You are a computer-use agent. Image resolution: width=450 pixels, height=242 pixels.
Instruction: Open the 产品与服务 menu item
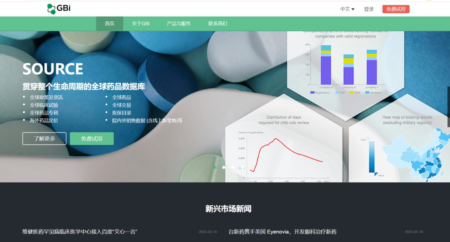click(179, 23)
